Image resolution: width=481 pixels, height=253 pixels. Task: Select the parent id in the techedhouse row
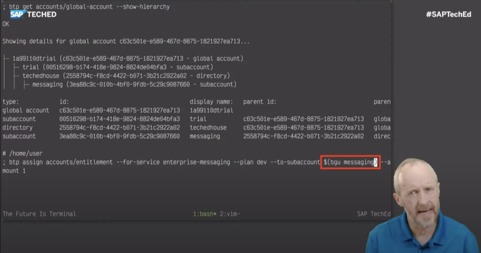coord(304,127)
